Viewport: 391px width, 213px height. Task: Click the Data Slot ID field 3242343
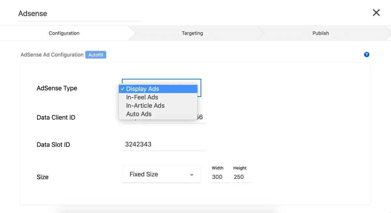[164, 144]
